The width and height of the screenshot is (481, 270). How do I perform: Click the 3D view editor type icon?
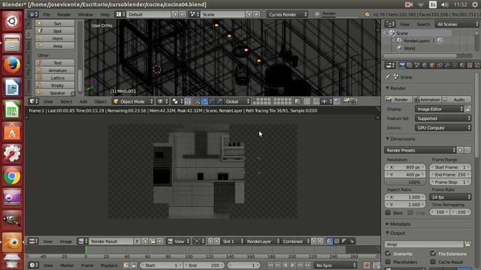point(33,101)
